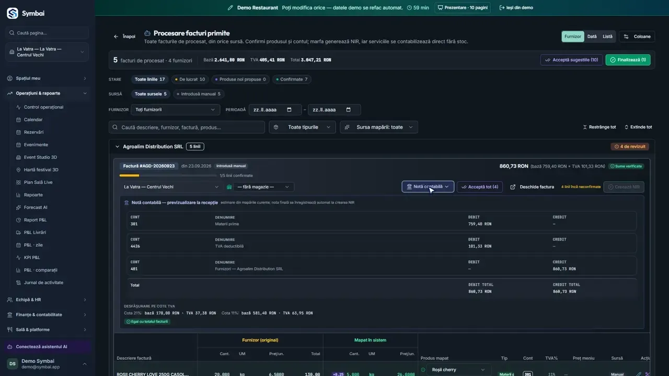This screenshot has width=669, height=376.
Task: Switch grouping to Dată view
Action: point(592,37)
